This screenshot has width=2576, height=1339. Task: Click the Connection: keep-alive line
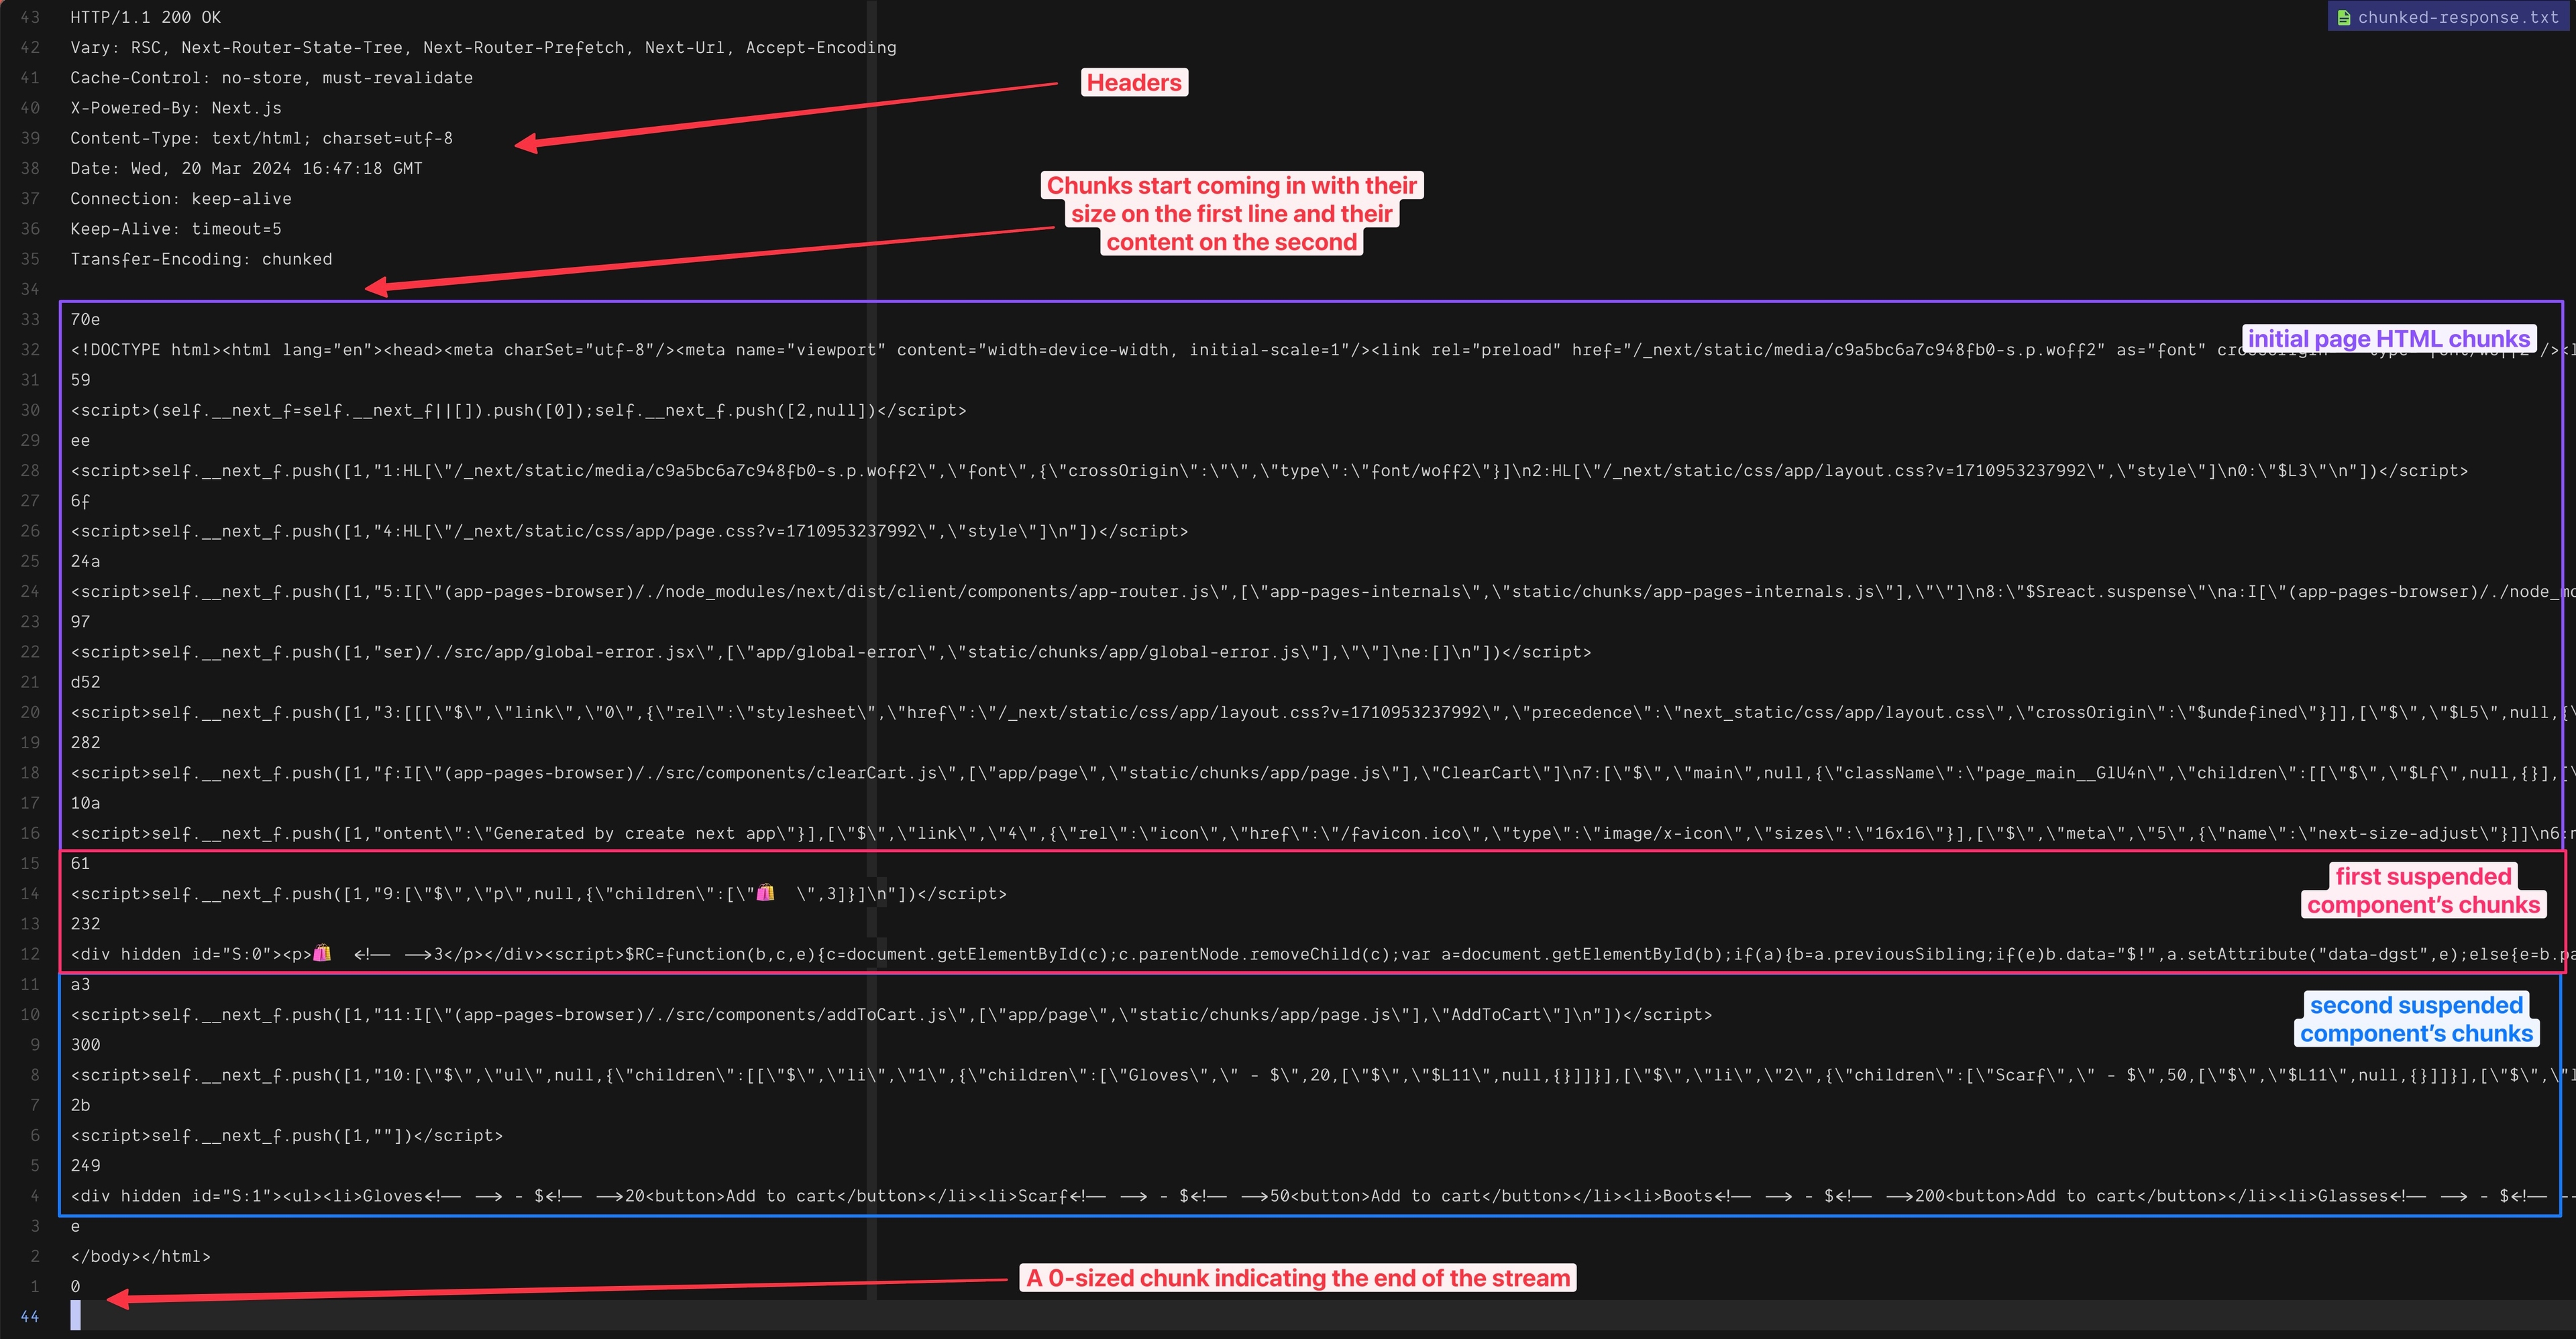181,198
